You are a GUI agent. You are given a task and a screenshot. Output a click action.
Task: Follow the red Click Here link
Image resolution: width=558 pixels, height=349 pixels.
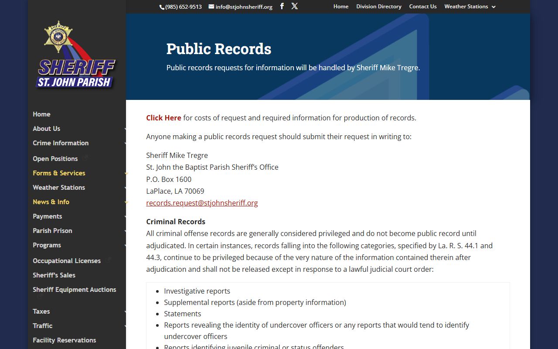(x=163, y=118)
